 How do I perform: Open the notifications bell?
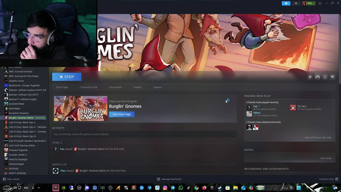[296, 3]
